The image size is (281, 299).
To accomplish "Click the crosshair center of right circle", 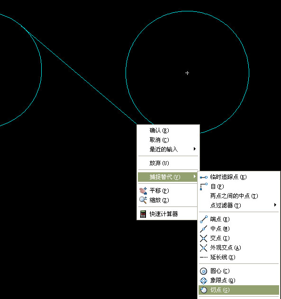I will (187, 73).
